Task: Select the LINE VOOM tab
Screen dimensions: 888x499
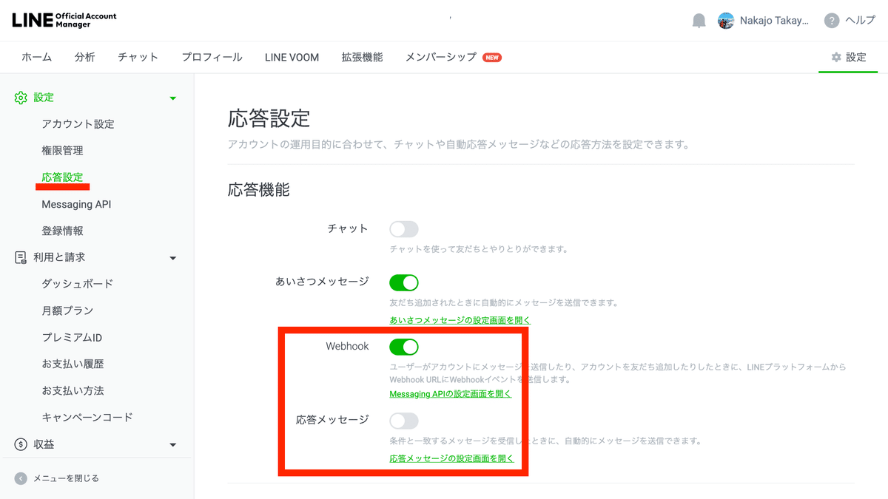Action: pos(292,57)
